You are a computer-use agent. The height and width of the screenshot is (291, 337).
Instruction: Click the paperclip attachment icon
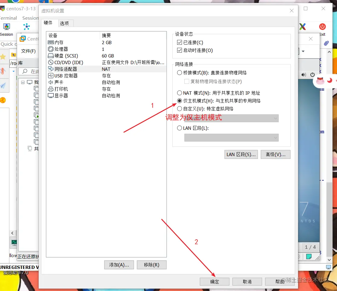pos(326,43)
